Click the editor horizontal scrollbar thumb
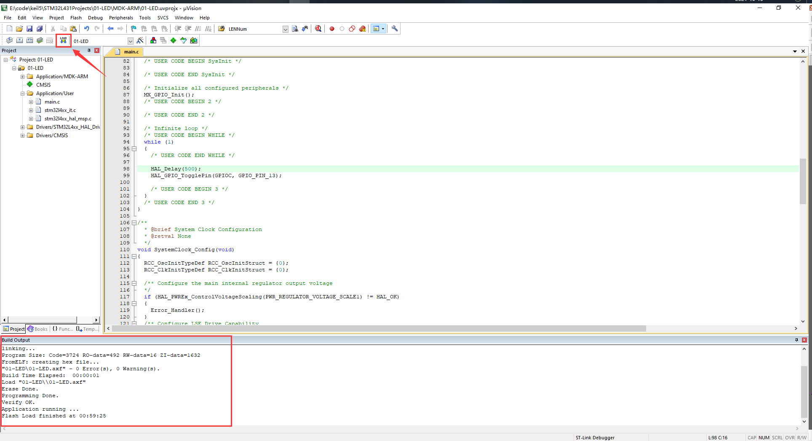 [x=379, y=329]
